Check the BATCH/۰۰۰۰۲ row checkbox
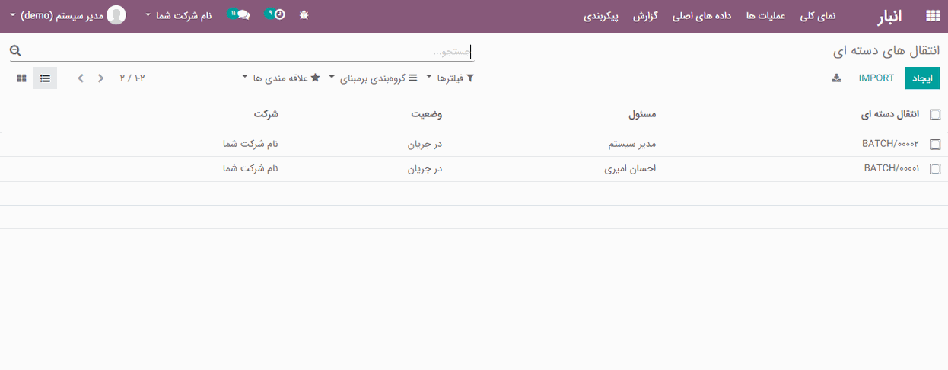Image resolution: width=948 pixels, height=370 pixels. click(935, 145)
